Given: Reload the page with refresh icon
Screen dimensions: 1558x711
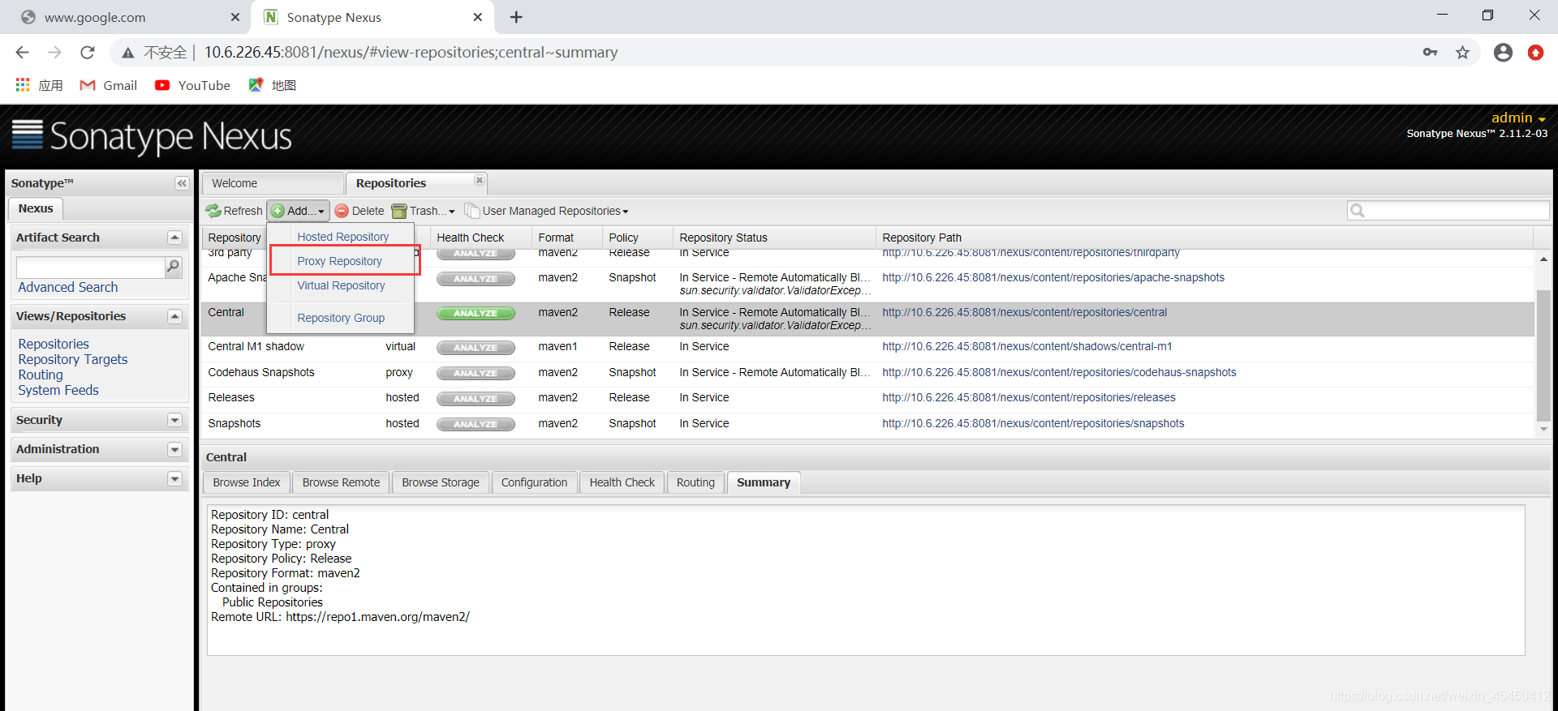Looking at the screenshot, I should click(88, 53).
